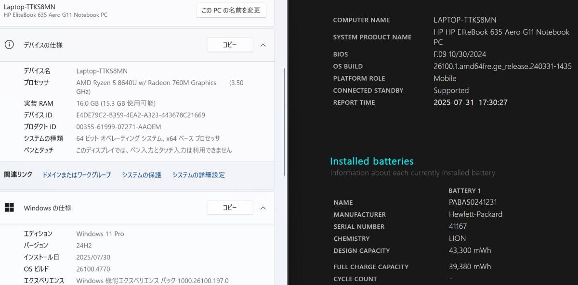Open the システムの詳細設定 link

(198, 174)
